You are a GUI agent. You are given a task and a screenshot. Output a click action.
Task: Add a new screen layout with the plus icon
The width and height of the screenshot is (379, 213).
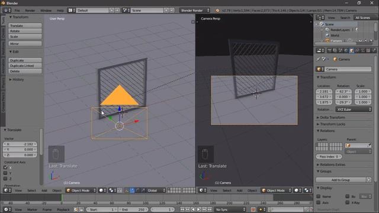coord(111,11)
